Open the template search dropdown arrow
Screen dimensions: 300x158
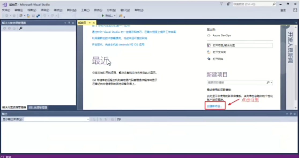(271, 82)
